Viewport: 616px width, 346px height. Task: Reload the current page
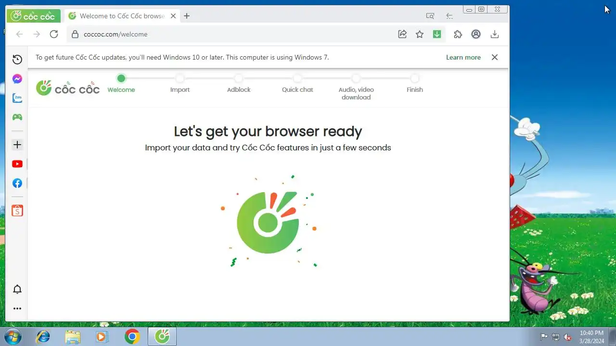[54, 34]
